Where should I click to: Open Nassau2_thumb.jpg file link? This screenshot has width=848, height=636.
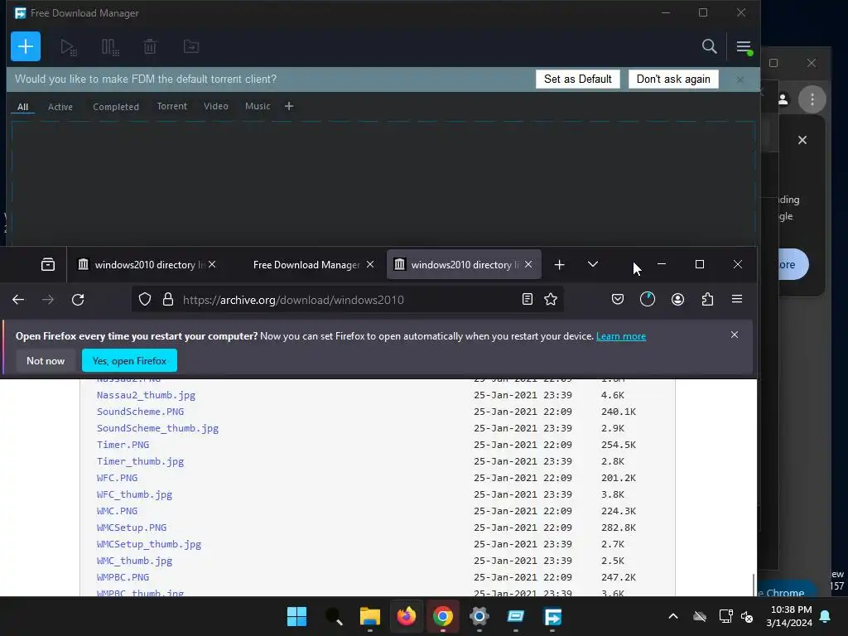[x=146, y=395]
